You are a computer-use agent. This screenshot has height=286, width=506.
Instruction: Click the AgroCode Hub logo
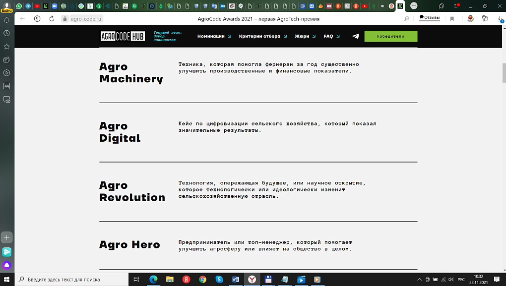point(123,36)
